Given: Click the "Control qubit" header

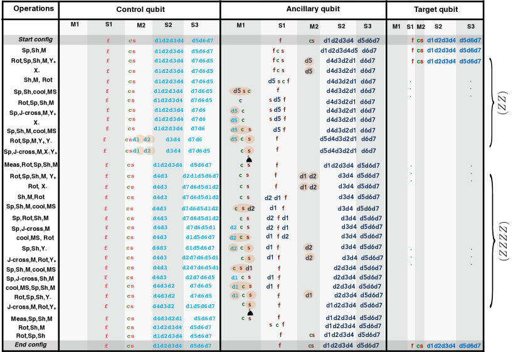Looking at the screenshot, I should (x=140, y=9).
